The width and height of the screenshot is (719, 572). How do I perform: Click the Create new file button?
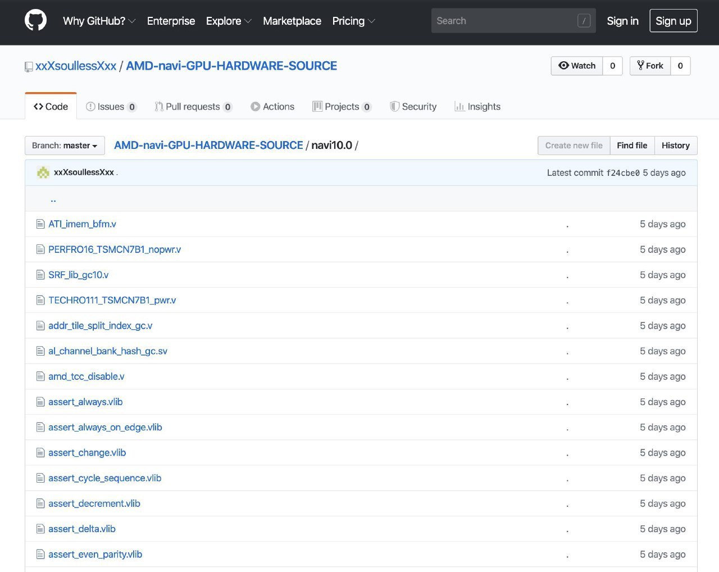[x=574, y=146]
